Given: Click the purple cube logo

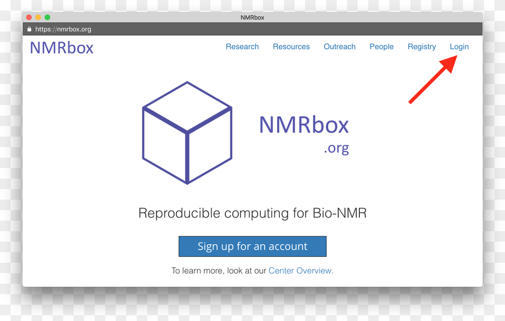Looking at the screenshot, I should click(x=187, y=133).
